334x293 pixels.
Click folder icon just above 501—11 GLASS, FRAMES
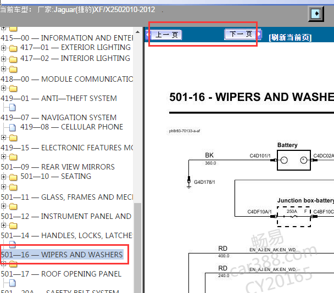click(13, 187)
